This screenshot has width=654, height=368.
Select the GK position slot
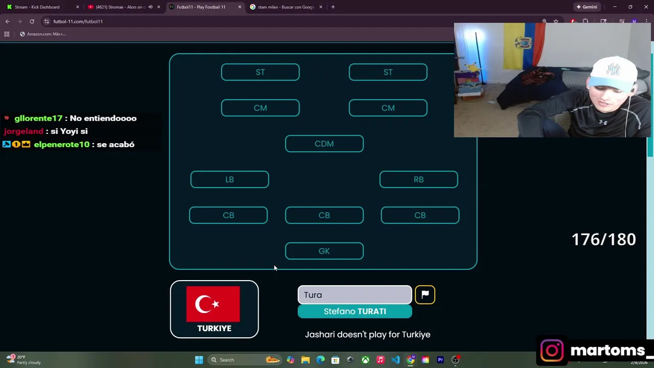pos(324,251)
